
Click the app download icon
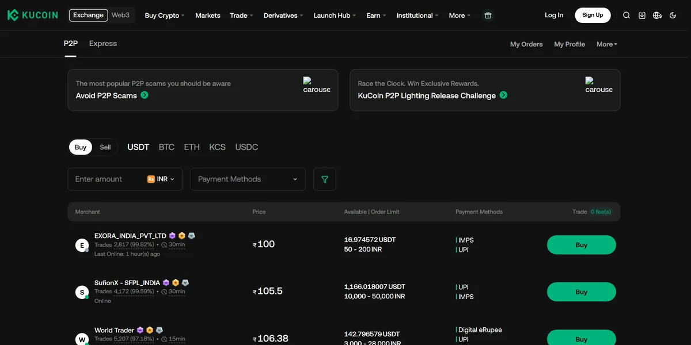point(642,16)
